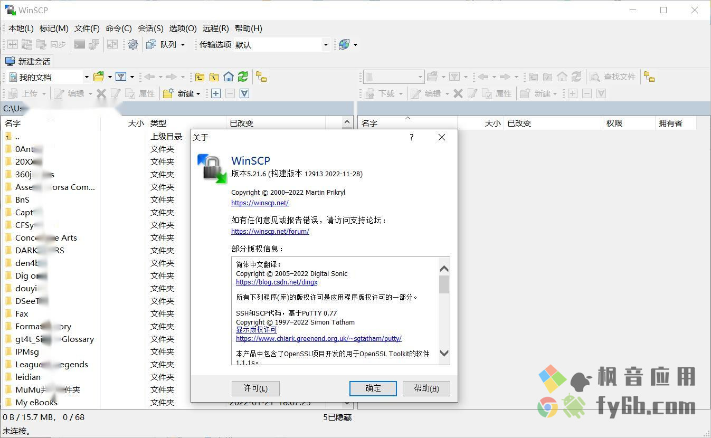Expand the local filter funnel dropdown arrow
Viewport: 711px width, 438px height.
point(132,77)
